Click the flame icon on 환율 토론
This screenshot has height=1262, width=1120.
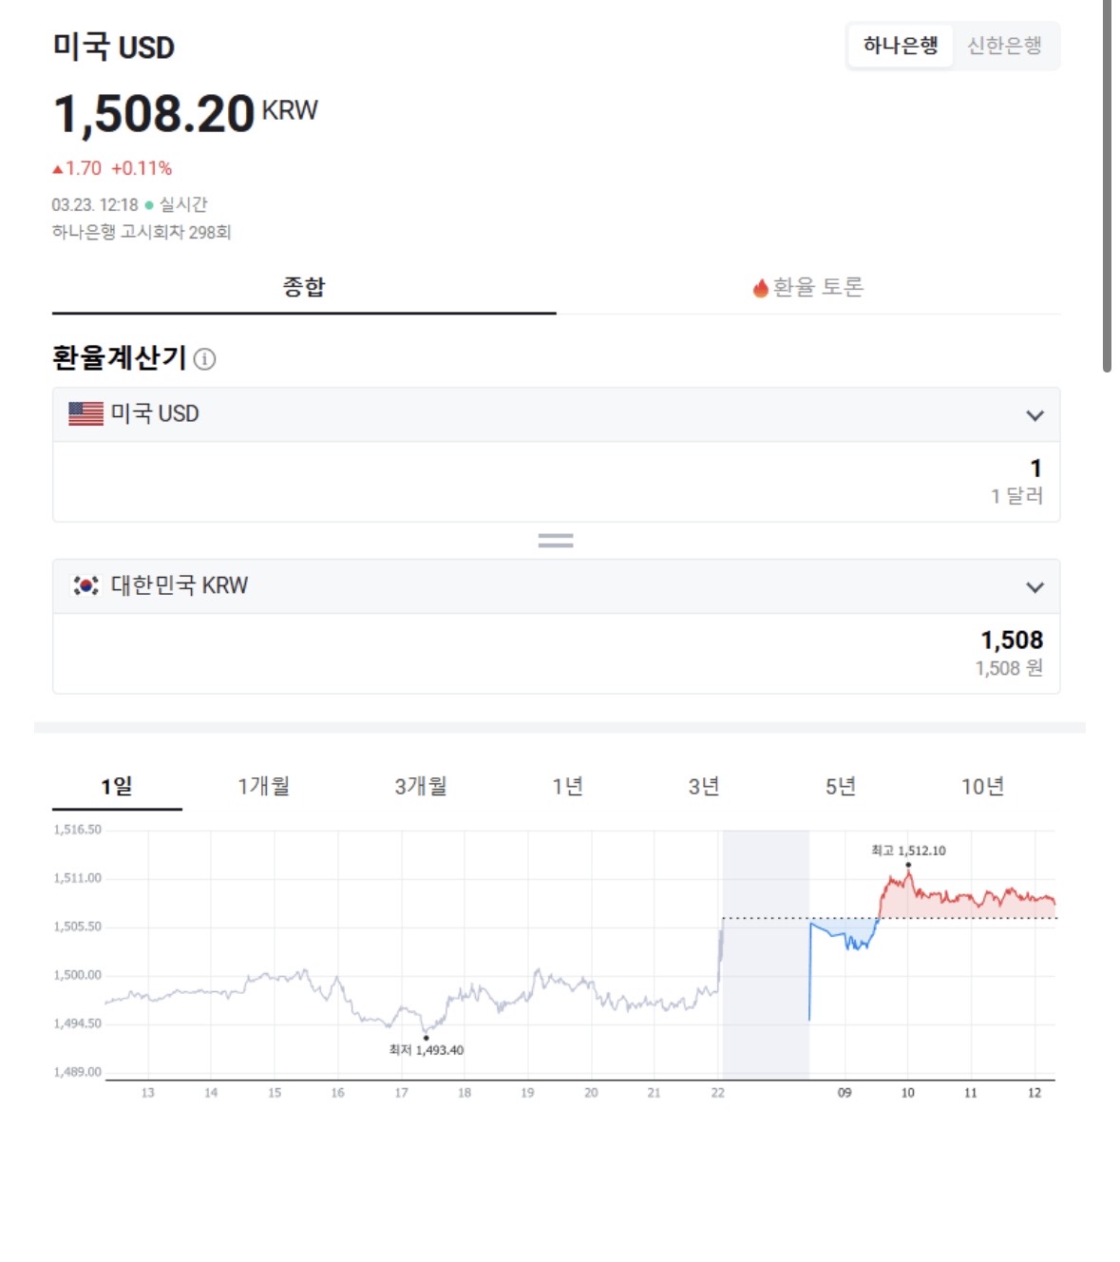click(x=760, y=288)
